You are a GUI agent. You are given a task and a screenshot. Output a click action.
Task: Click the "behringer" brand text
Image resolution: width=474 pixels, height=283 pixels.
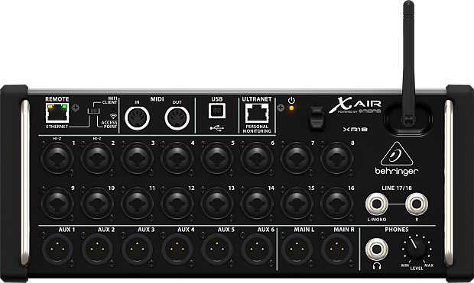(x=396, y=171)
